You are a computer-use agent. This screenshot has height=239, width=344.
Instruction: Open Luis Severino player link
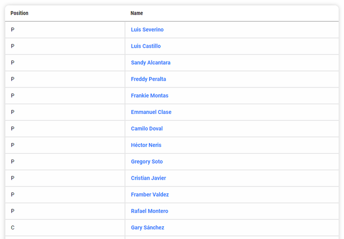point(147,30)
